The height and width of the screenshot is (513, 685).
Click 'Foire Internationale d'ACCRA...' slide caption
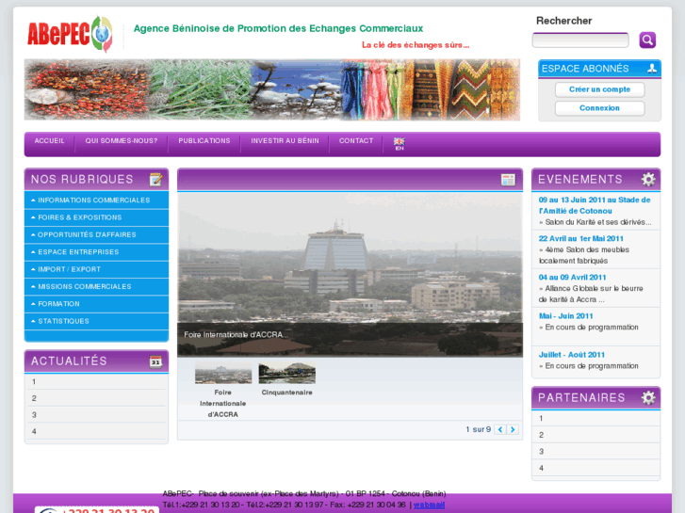(x=236, y=335)
